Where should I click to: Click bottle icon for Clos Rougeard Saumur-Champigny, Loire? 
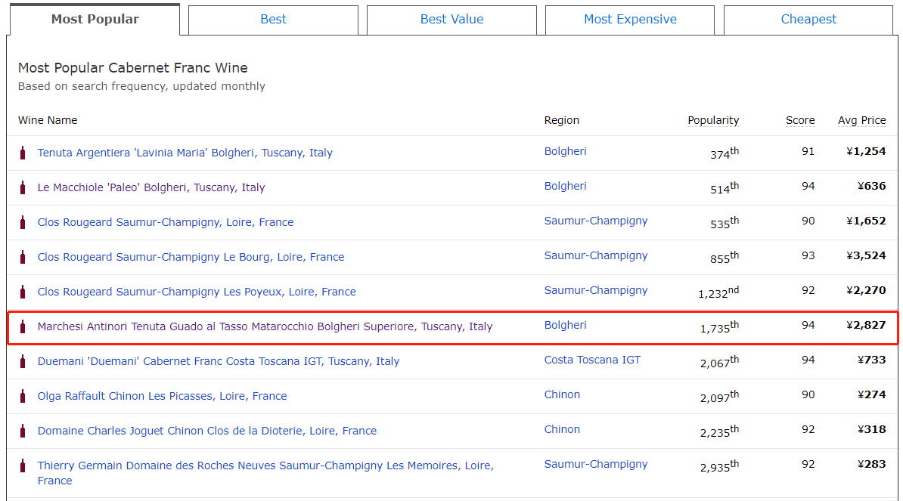click(23, 222)
